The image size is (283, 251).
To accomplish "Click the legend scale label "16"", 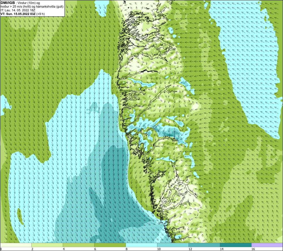I will [253, 249].
